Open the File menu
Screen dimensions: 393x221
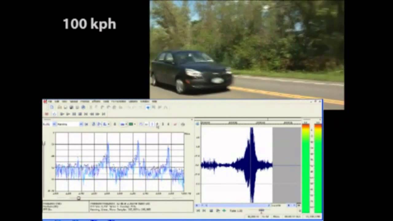point(50,101)
